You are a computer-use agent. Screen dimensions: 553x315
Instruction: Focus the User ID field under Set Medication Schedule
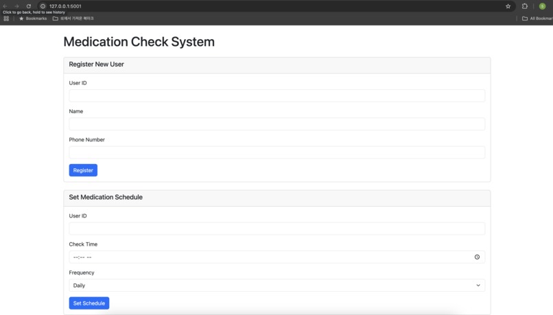point(277,229)
